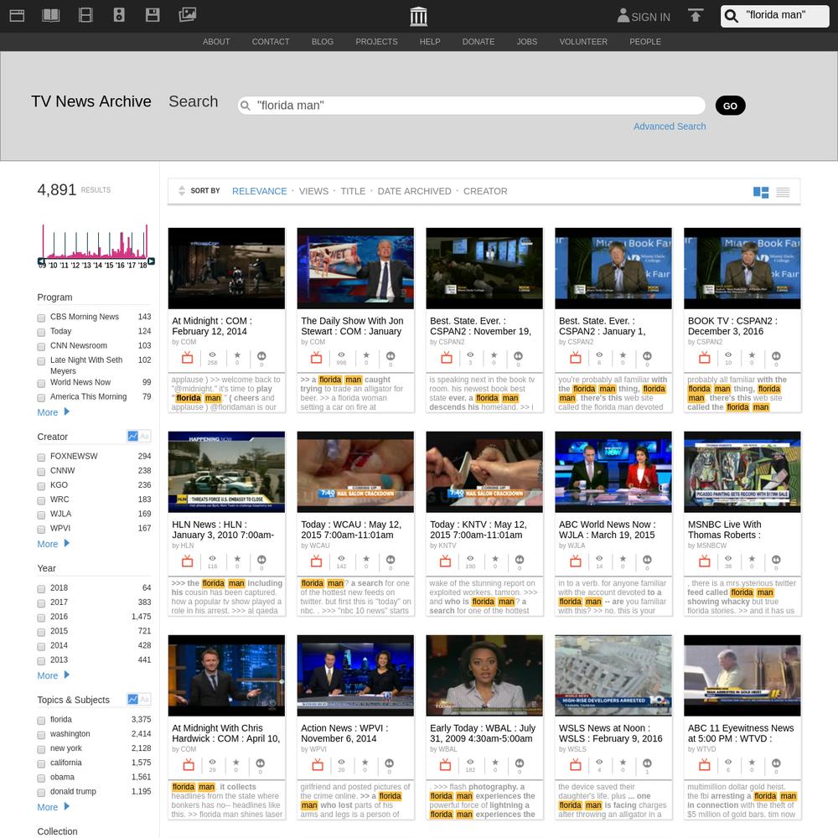Viewport: 838px width, 838px height.
Task: Open the ABOUT menu item
Action: tap(216, 42)
